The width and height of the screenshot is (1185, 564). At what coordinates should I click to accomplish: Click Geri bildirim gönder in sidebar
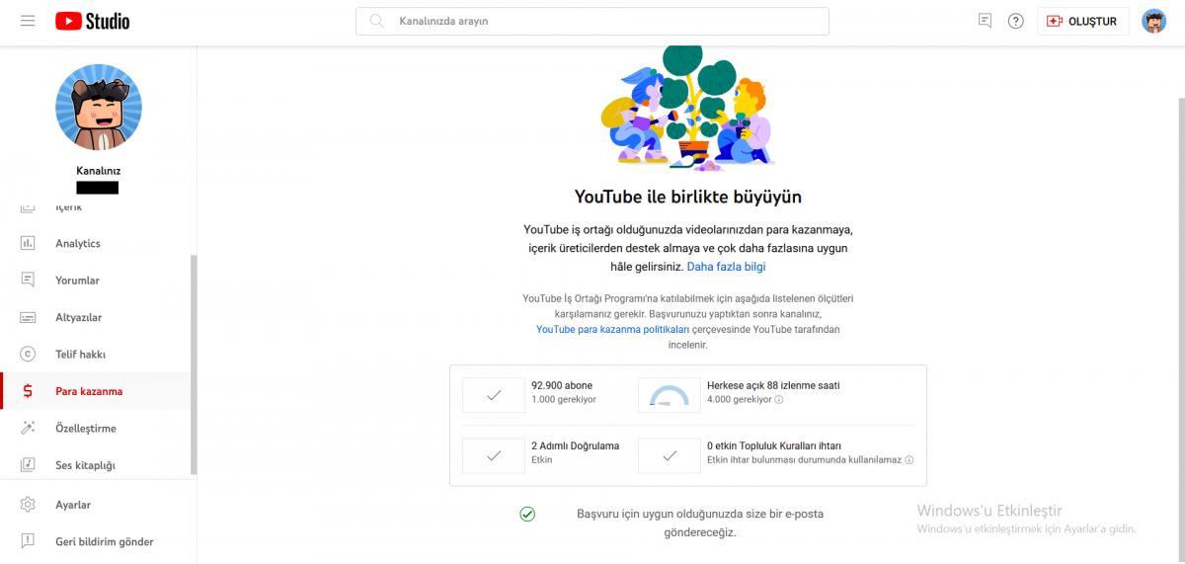pos(96,541)
